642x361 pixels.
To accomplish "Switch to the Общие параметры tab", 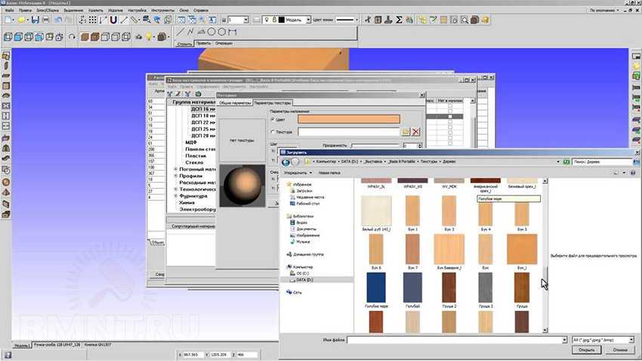I will 235,103.
